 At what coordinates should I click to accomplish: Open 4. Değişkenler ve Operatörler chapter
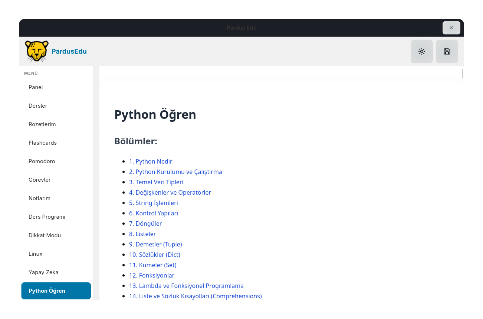[x=170, y=192]
